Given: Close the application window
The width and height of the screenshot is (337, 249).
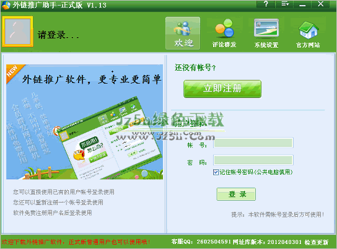Looking at the screenshot, I should [x=320, y=4].
